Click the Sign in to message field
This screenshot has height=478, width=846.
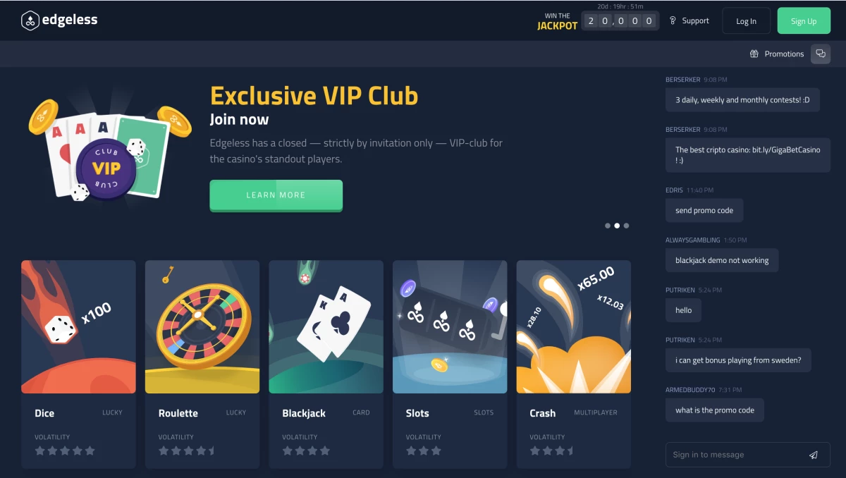(748, 455)
